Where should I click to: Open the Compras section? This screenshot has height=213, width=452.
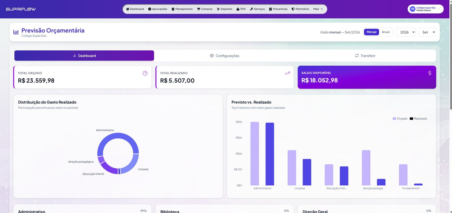pyautogui.click(x=205, y=9)
